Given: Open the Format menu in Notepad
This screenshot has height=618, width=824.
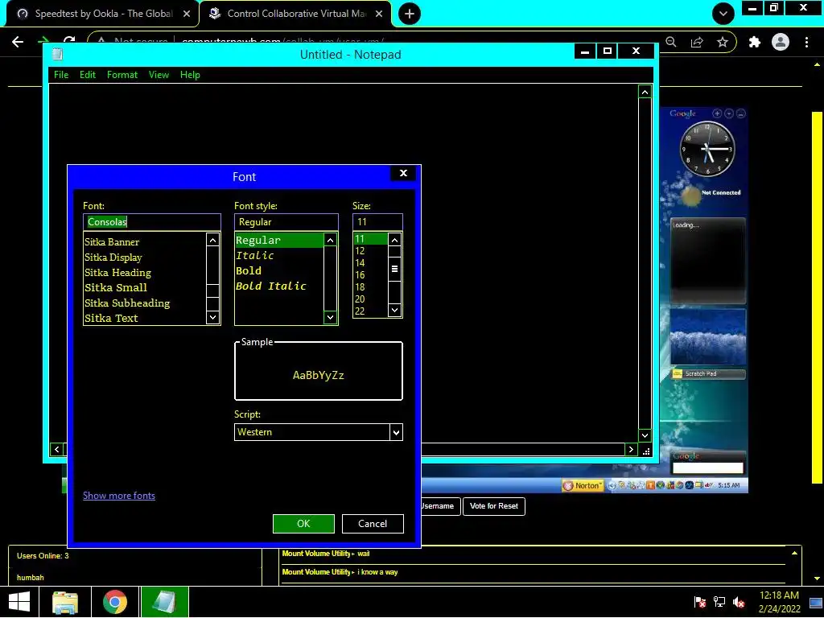Looking at the screenshot, I should 122,75.
